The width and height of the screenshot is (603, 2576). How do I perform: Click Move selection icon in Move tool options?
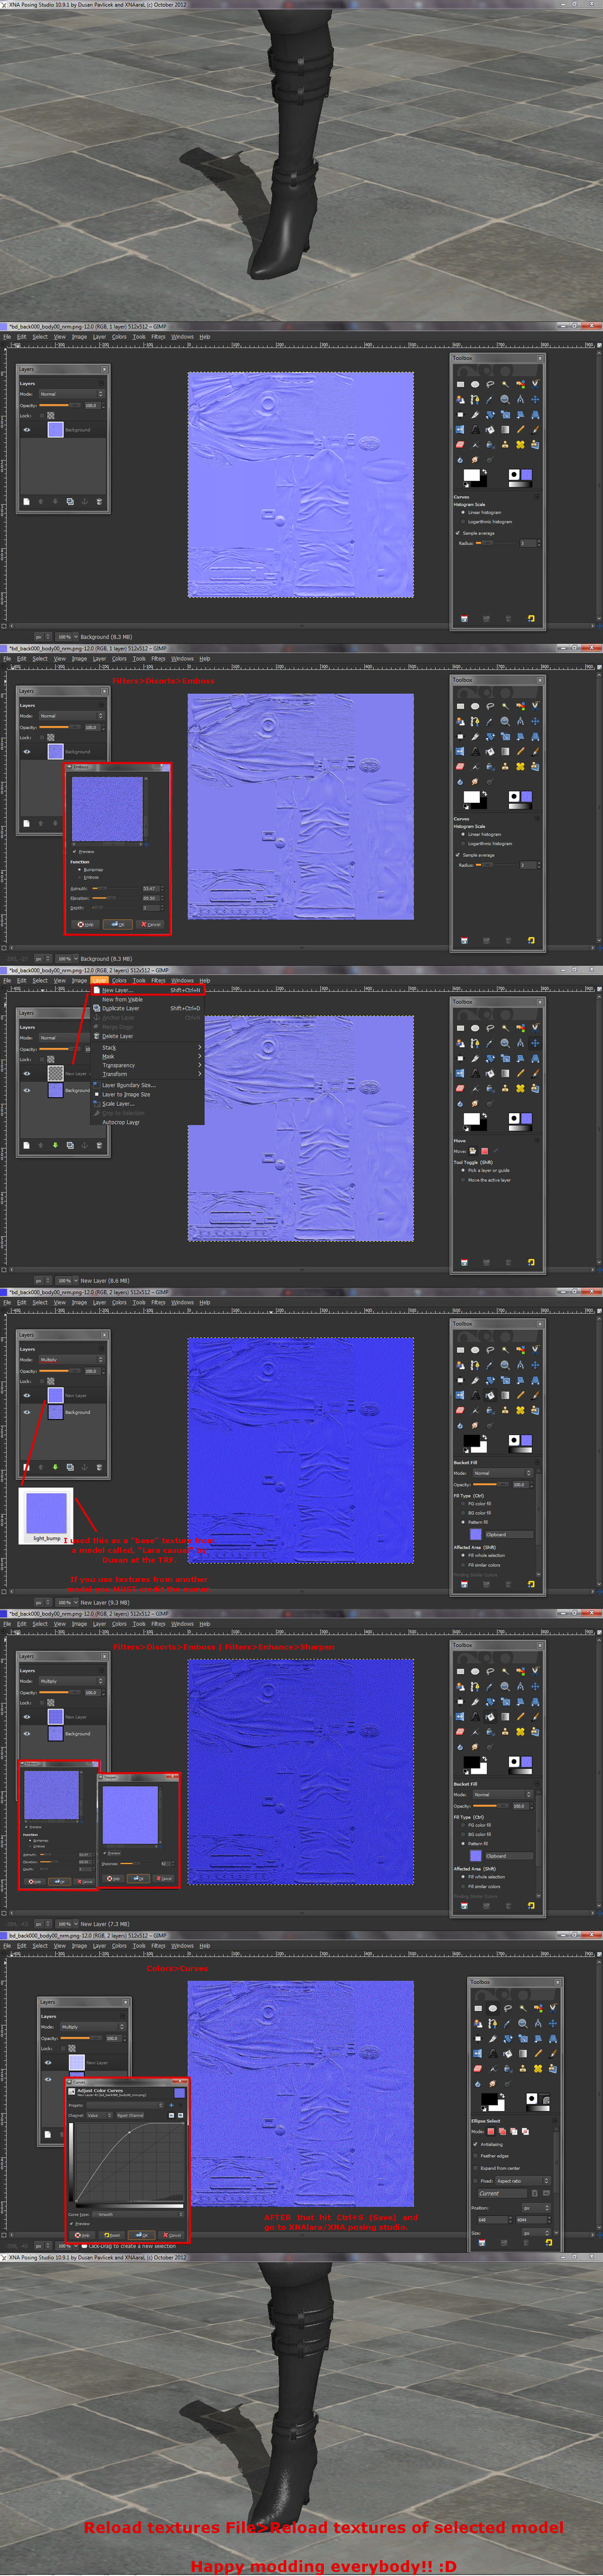485,1152
